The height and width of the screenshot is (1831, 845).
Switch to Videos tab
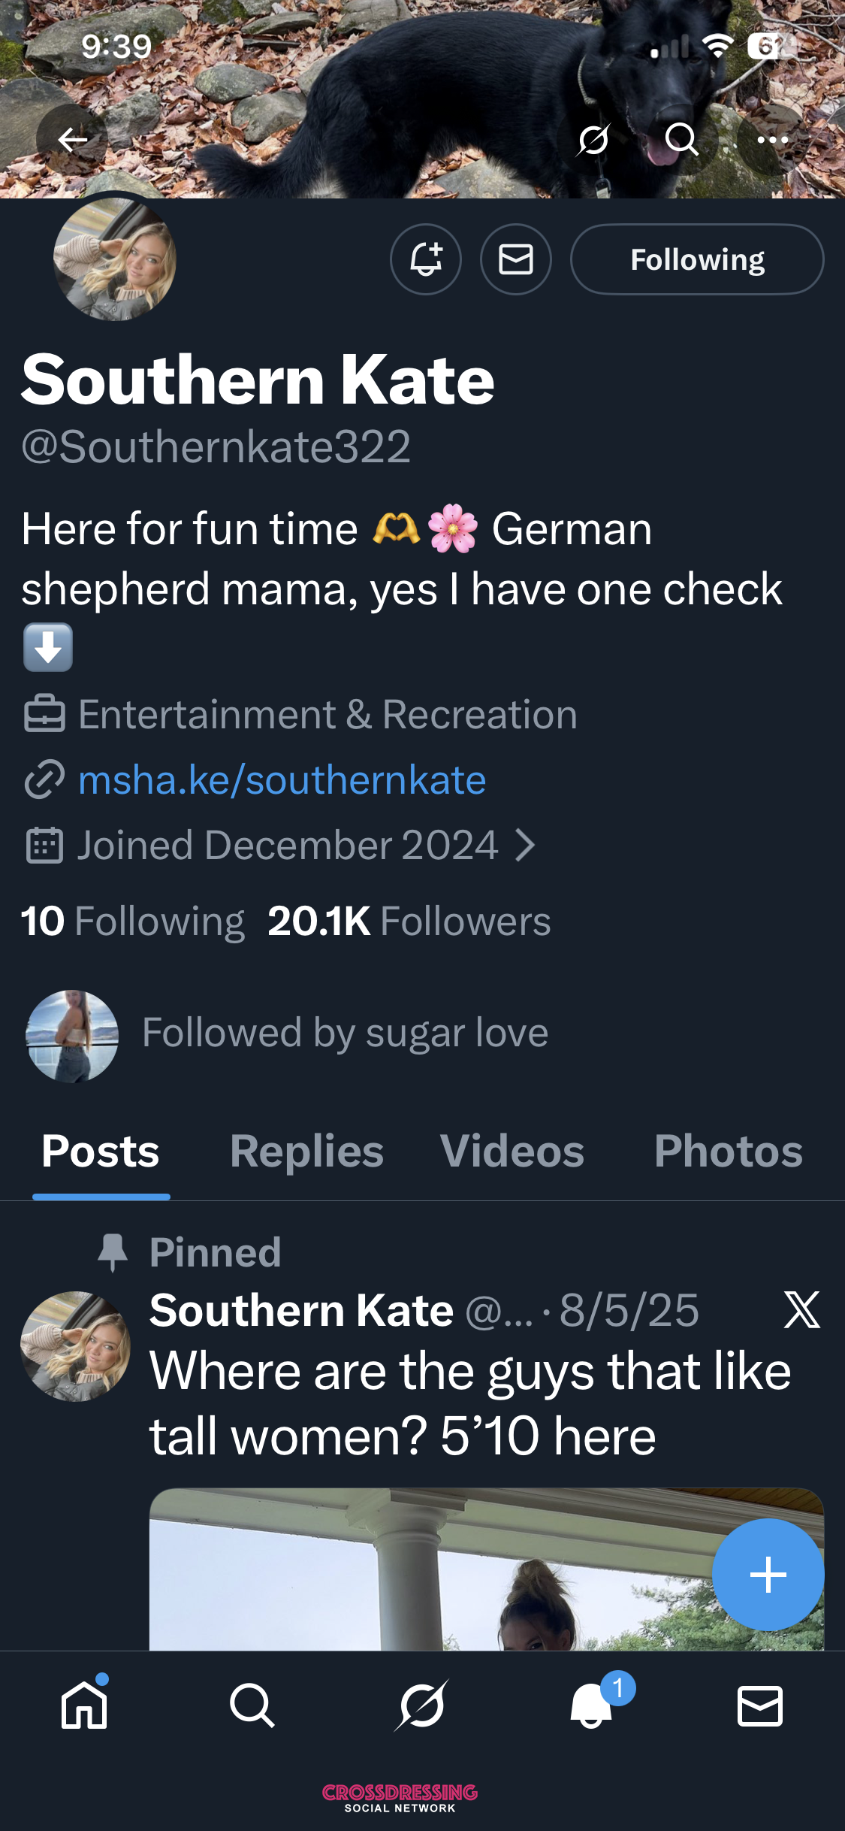click(512, 1151)
